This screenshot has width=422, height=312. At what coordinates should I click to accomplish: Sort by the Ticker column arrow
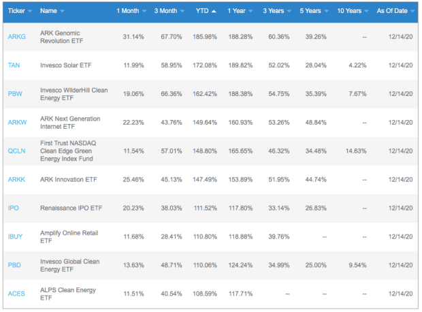pyautogui.click(x=30, y=11)
